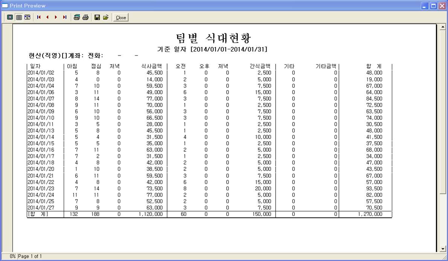
Task: Click the 간식금액 column header
Action: [x=260, y=66]
